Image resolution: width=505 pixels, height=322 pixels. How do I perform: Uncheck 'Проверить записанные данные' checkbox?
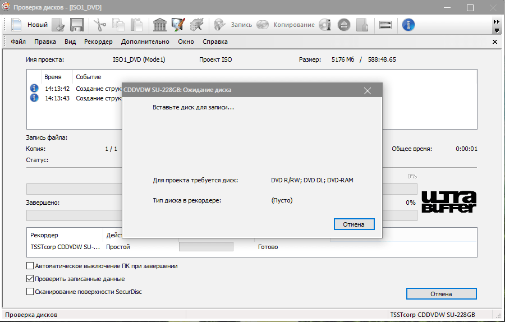coord(30,279)
